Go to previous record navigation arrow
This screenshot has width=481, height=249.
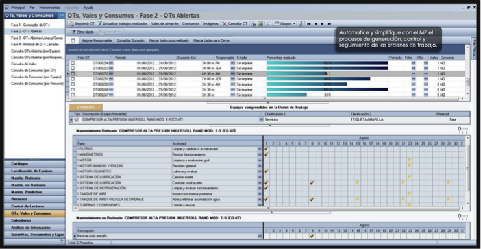(x=315, y=23)
